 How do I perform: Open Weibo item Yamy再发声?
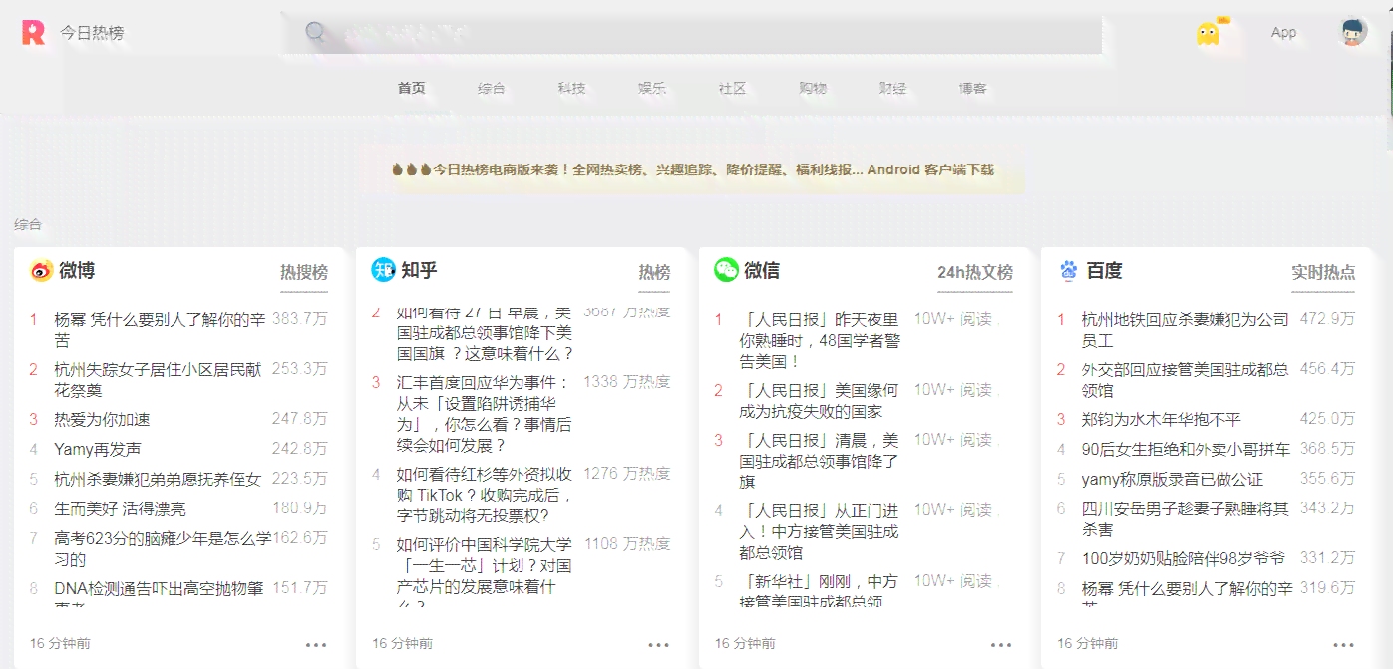98,449
